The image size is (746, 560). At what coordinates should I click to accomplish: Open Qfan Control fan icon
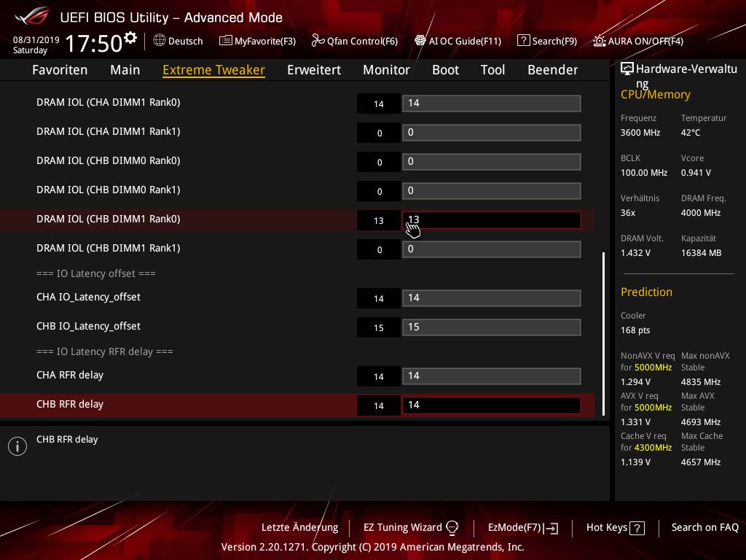(x=318, y=41)
